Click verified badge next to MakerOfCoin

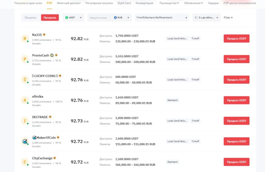coord(58,137)
